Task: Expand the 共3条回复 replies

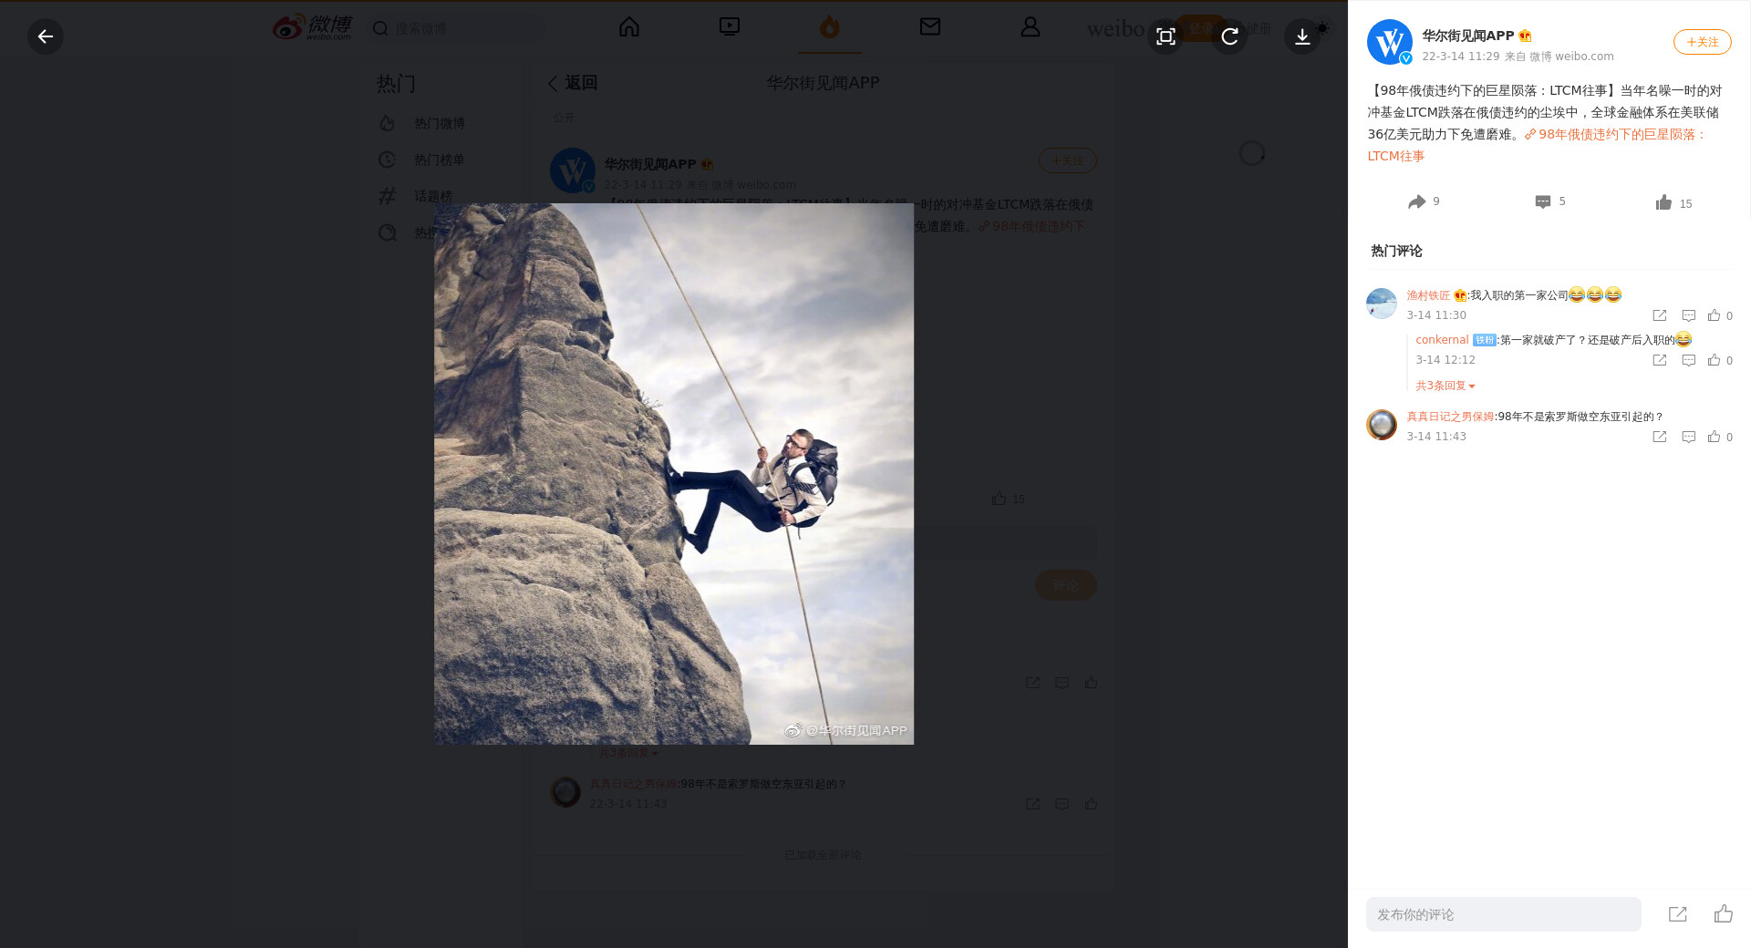Action: click(1445, 386)
